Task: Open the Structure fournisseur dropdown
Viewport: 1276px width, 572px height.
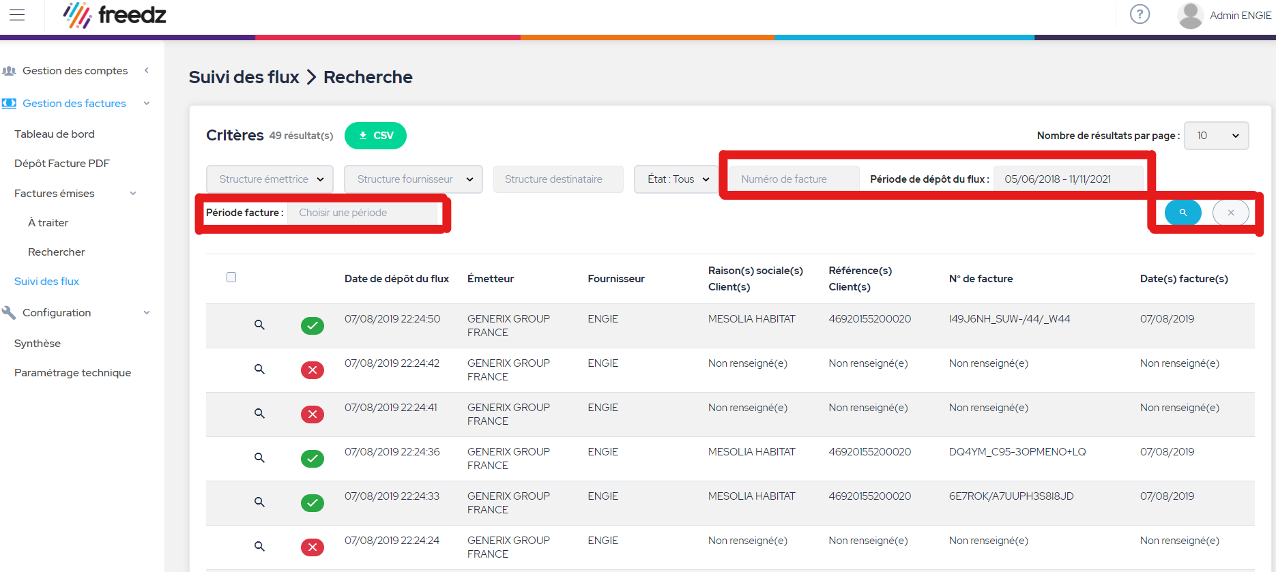Action: [x=414, y=179]
